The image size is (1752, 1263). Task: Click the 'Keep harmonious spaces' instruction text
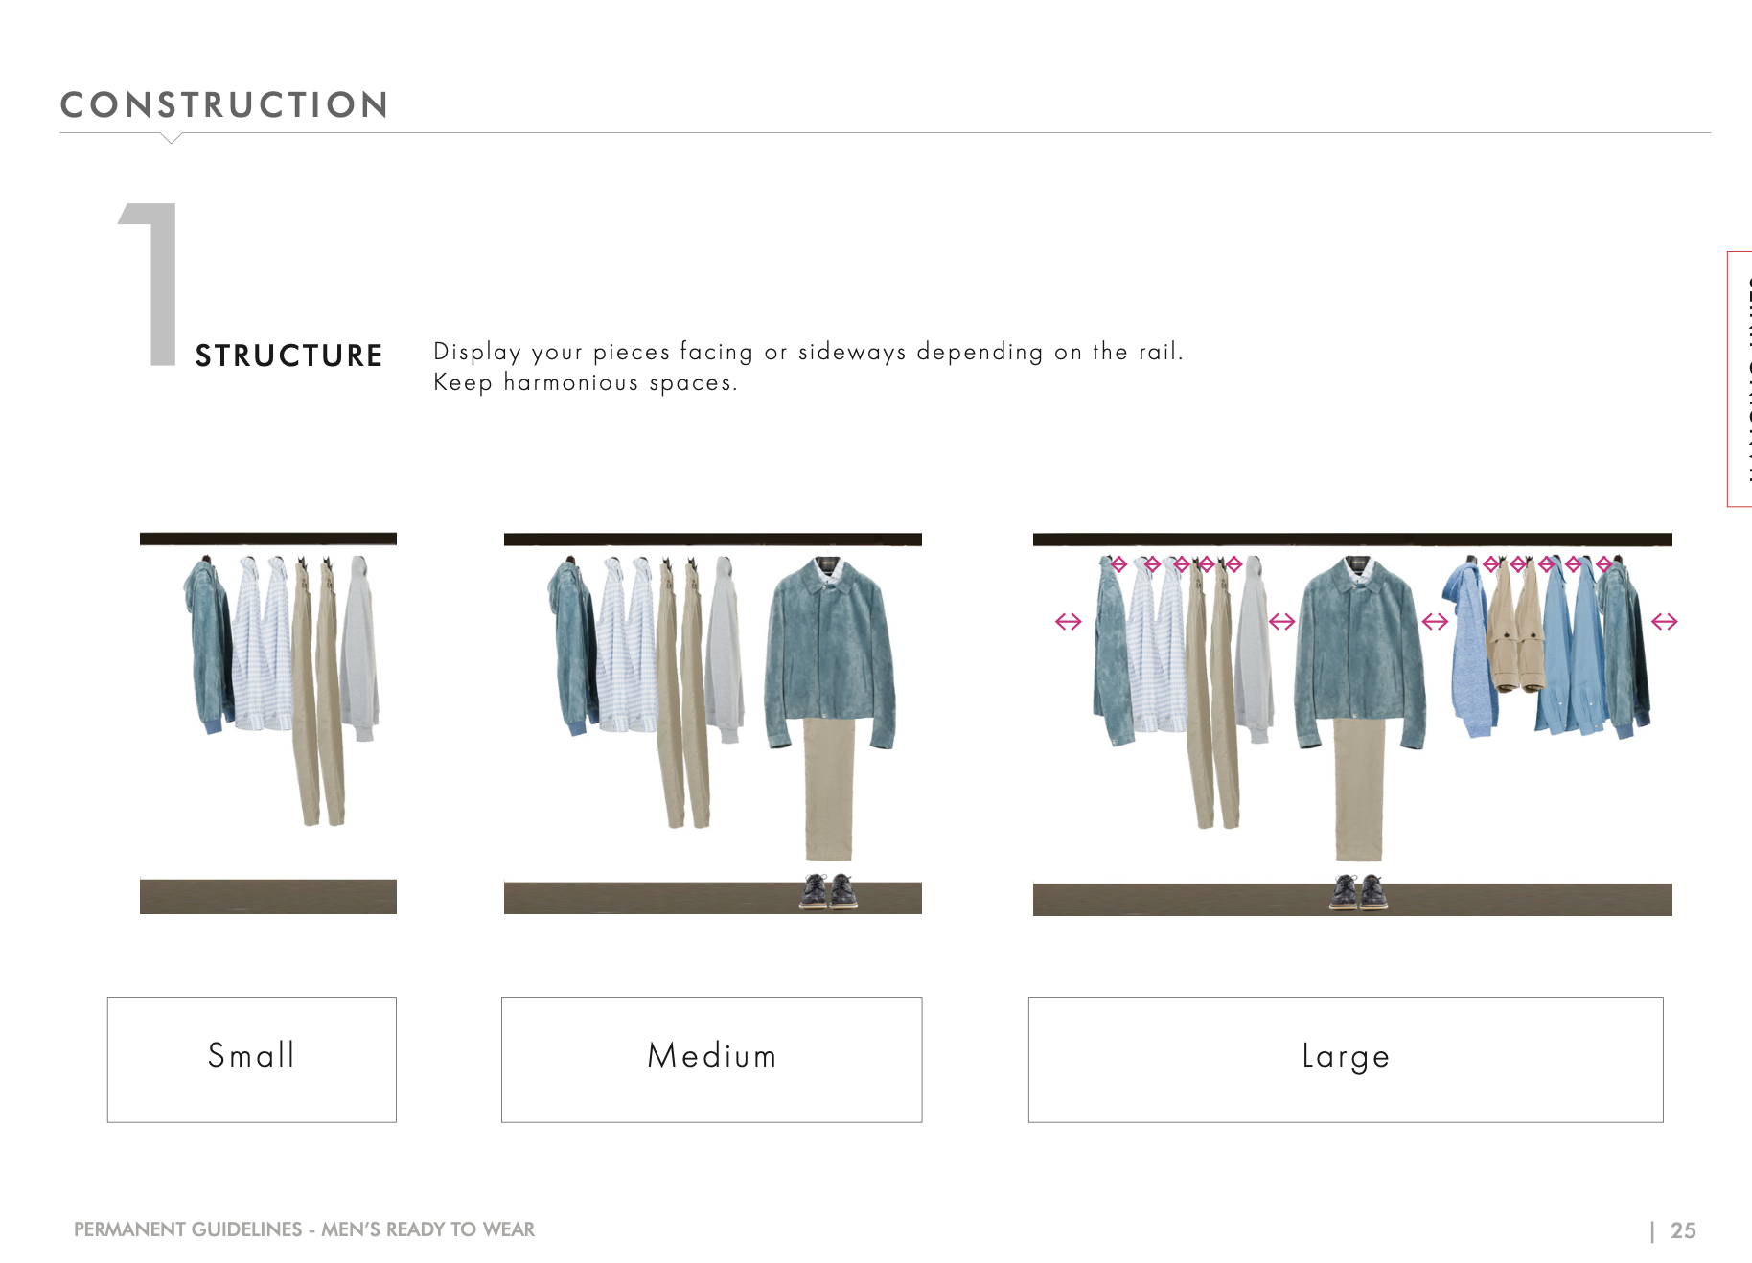click(x=586, y=382)
